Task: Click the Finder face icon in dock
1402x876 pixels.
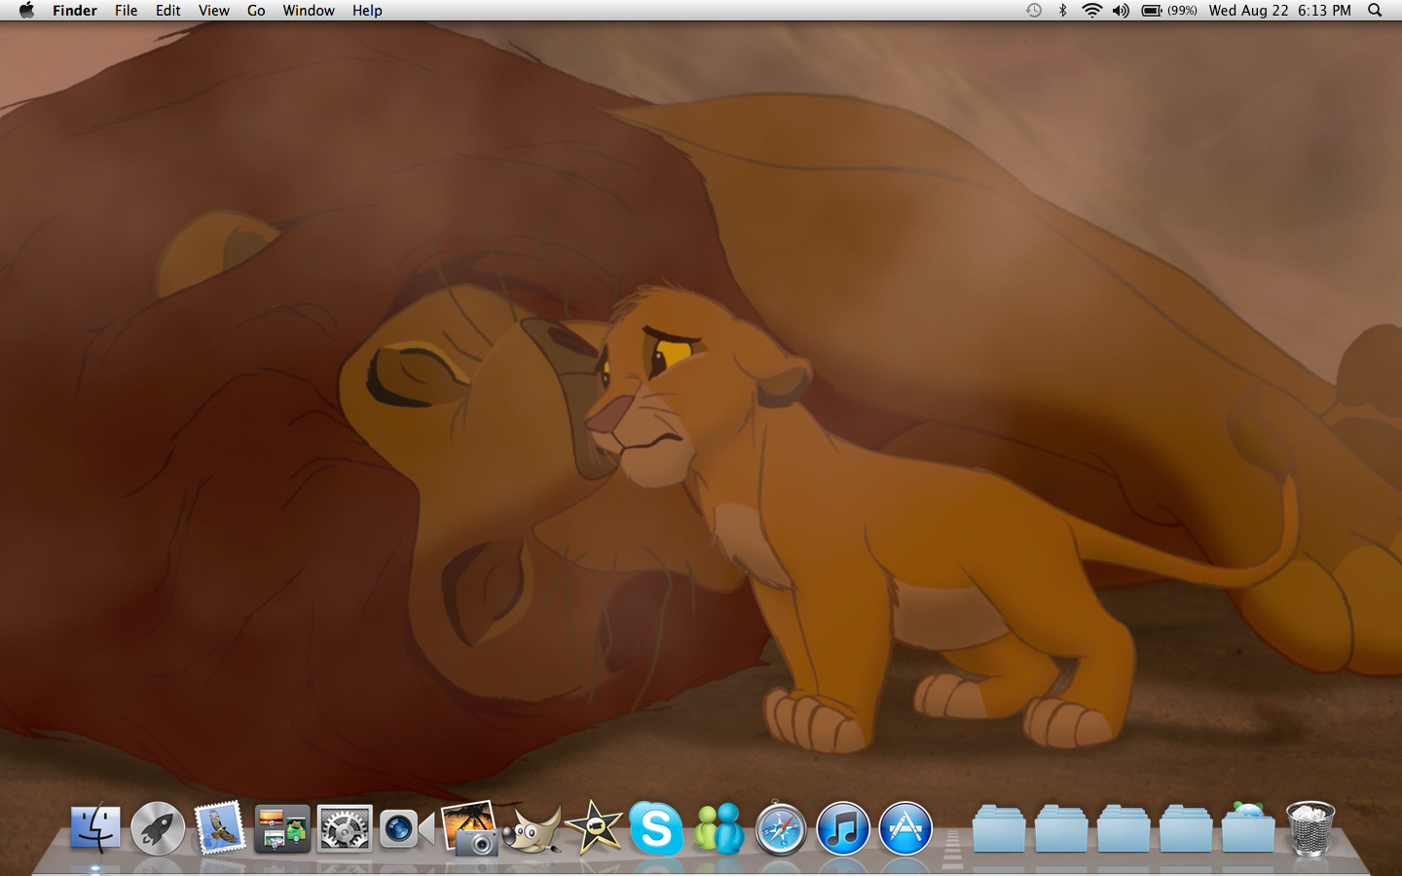Action: (95, 829)
